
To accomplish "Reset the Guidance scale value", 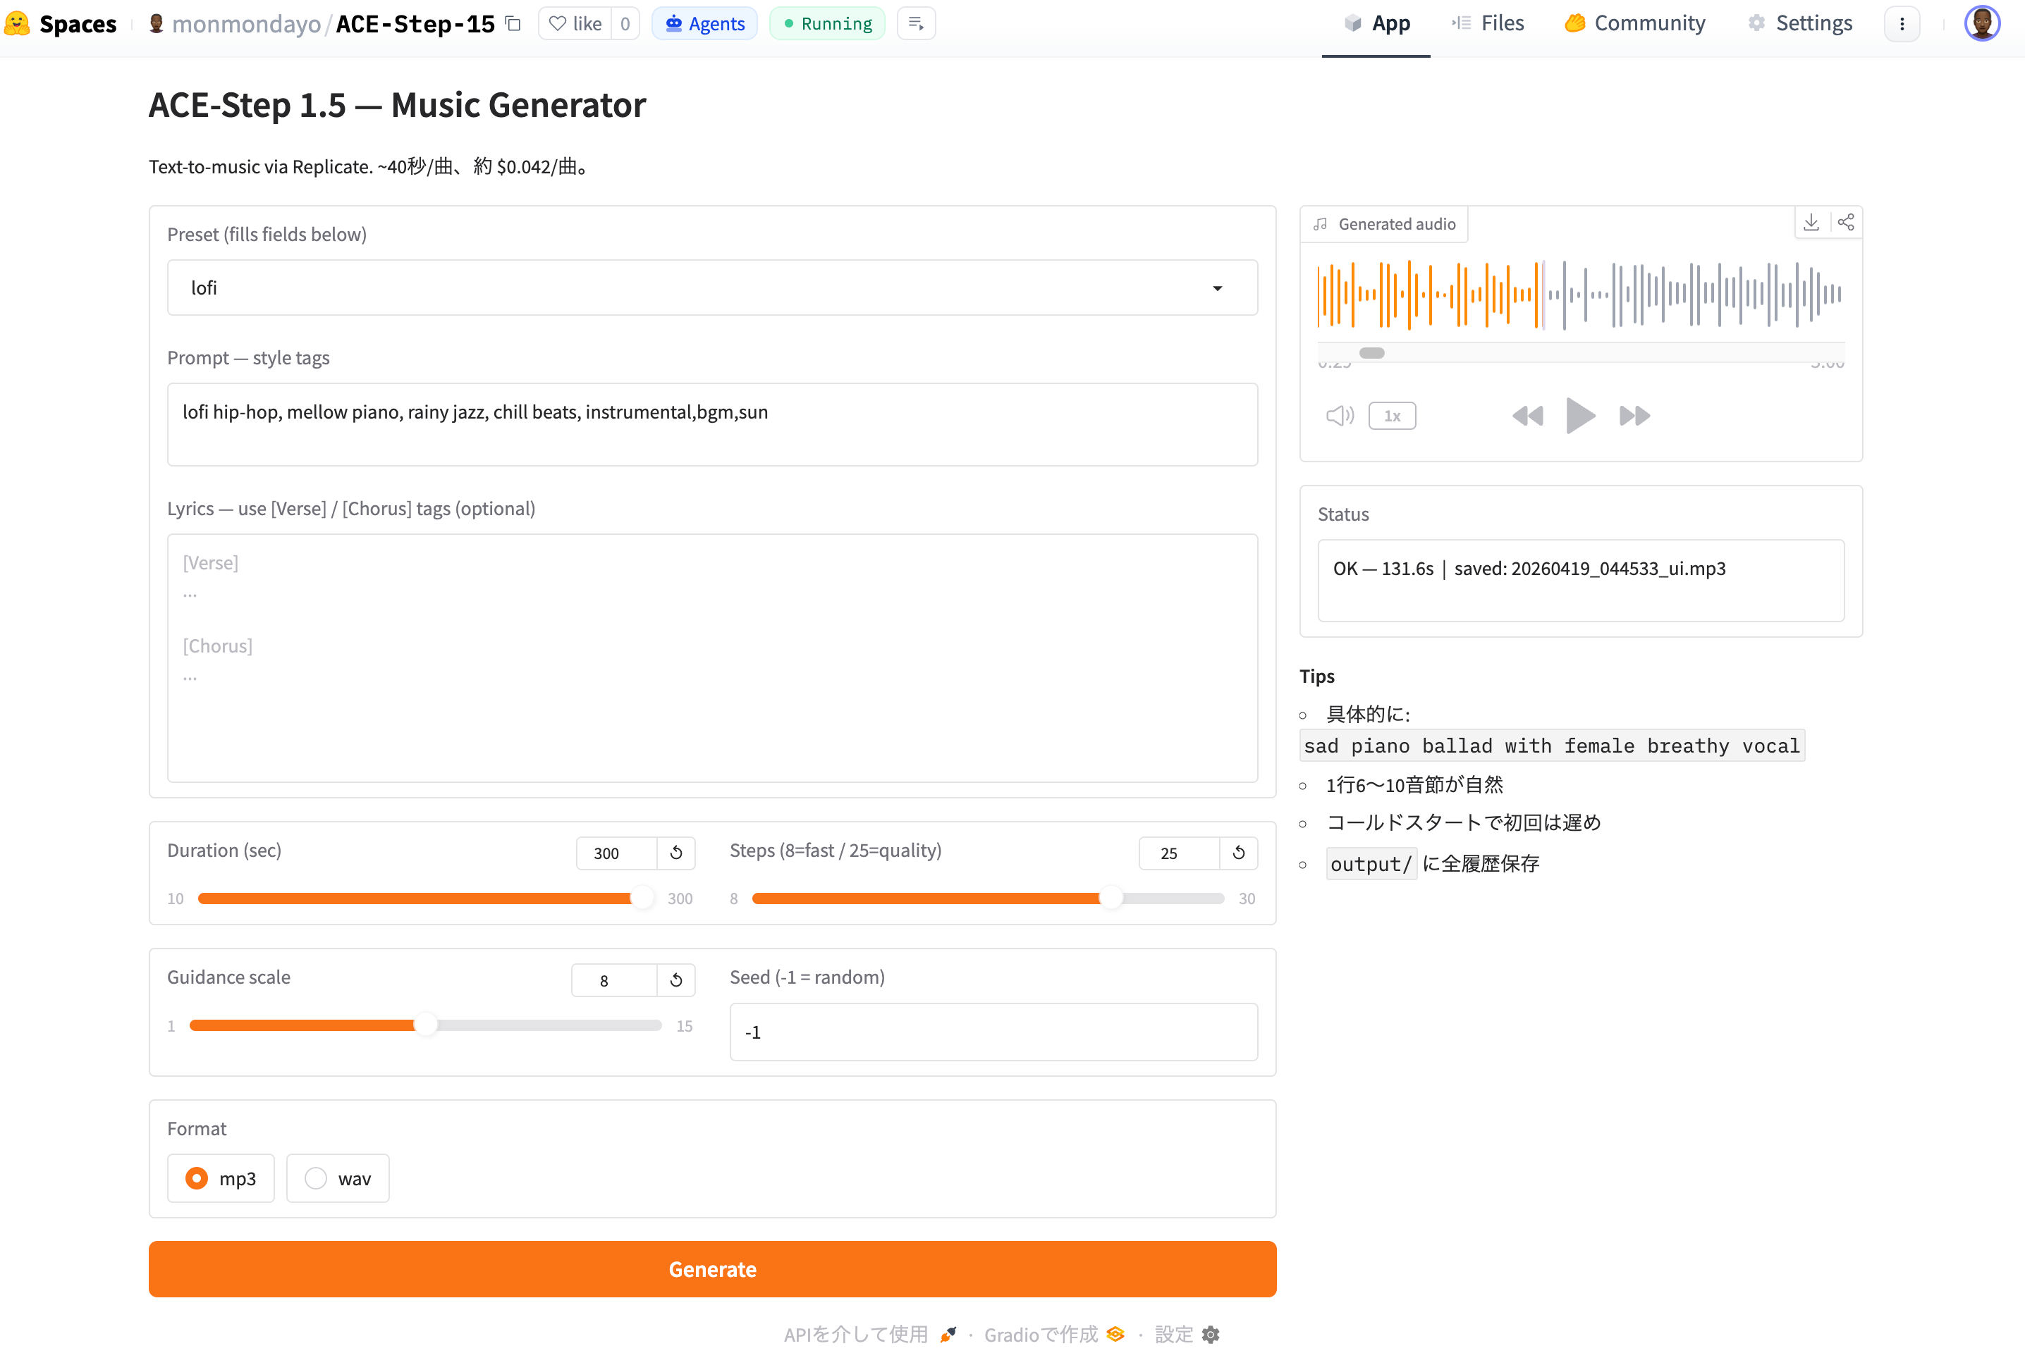I will point(676,980).
